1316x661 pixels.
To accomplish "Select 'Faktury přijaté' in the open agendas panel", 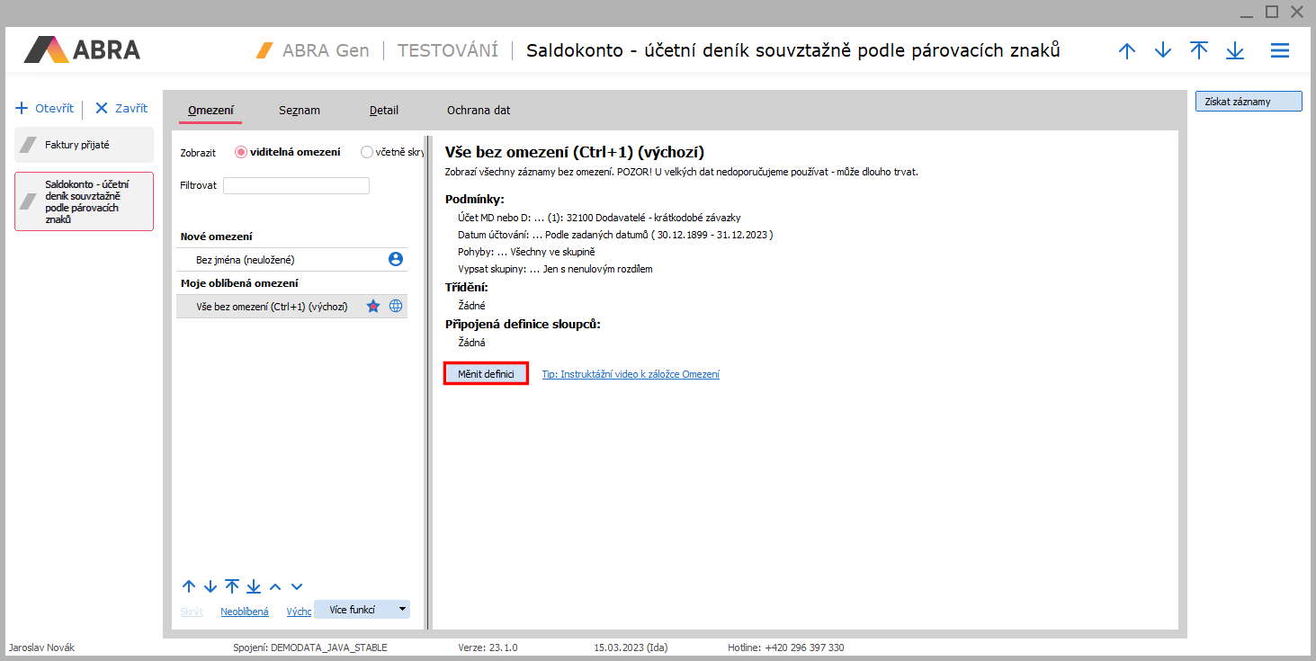I will click(84, 145).
